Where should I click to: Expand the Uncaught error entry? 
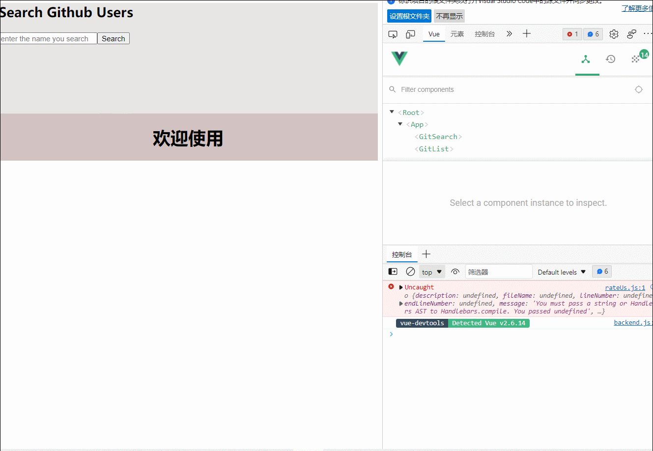[x=400, y=286]
